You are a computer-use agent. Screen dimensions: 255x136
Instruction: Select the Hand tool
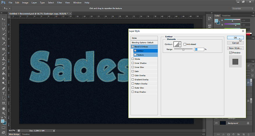tap(3, 109)
